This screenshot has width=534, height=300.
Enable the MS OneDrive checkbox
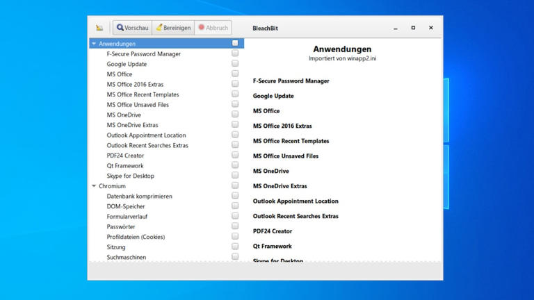click(235, 115)
